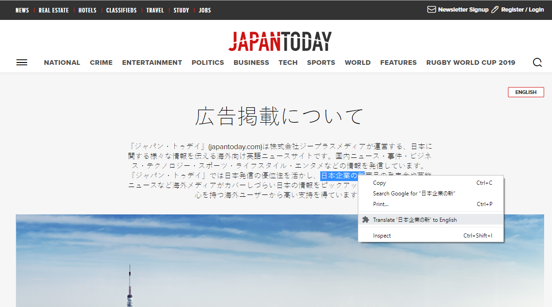The height and width of the screenshot is (307, 552).
Task: Switch page language with ENGLISH button
Action: 526,92
